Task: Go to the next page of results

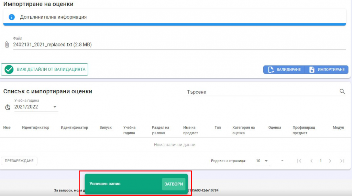Action: (330, 161)
